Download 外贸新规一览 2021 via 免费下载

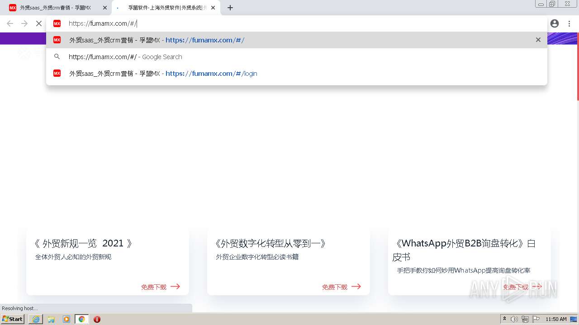tap(161, 287)
